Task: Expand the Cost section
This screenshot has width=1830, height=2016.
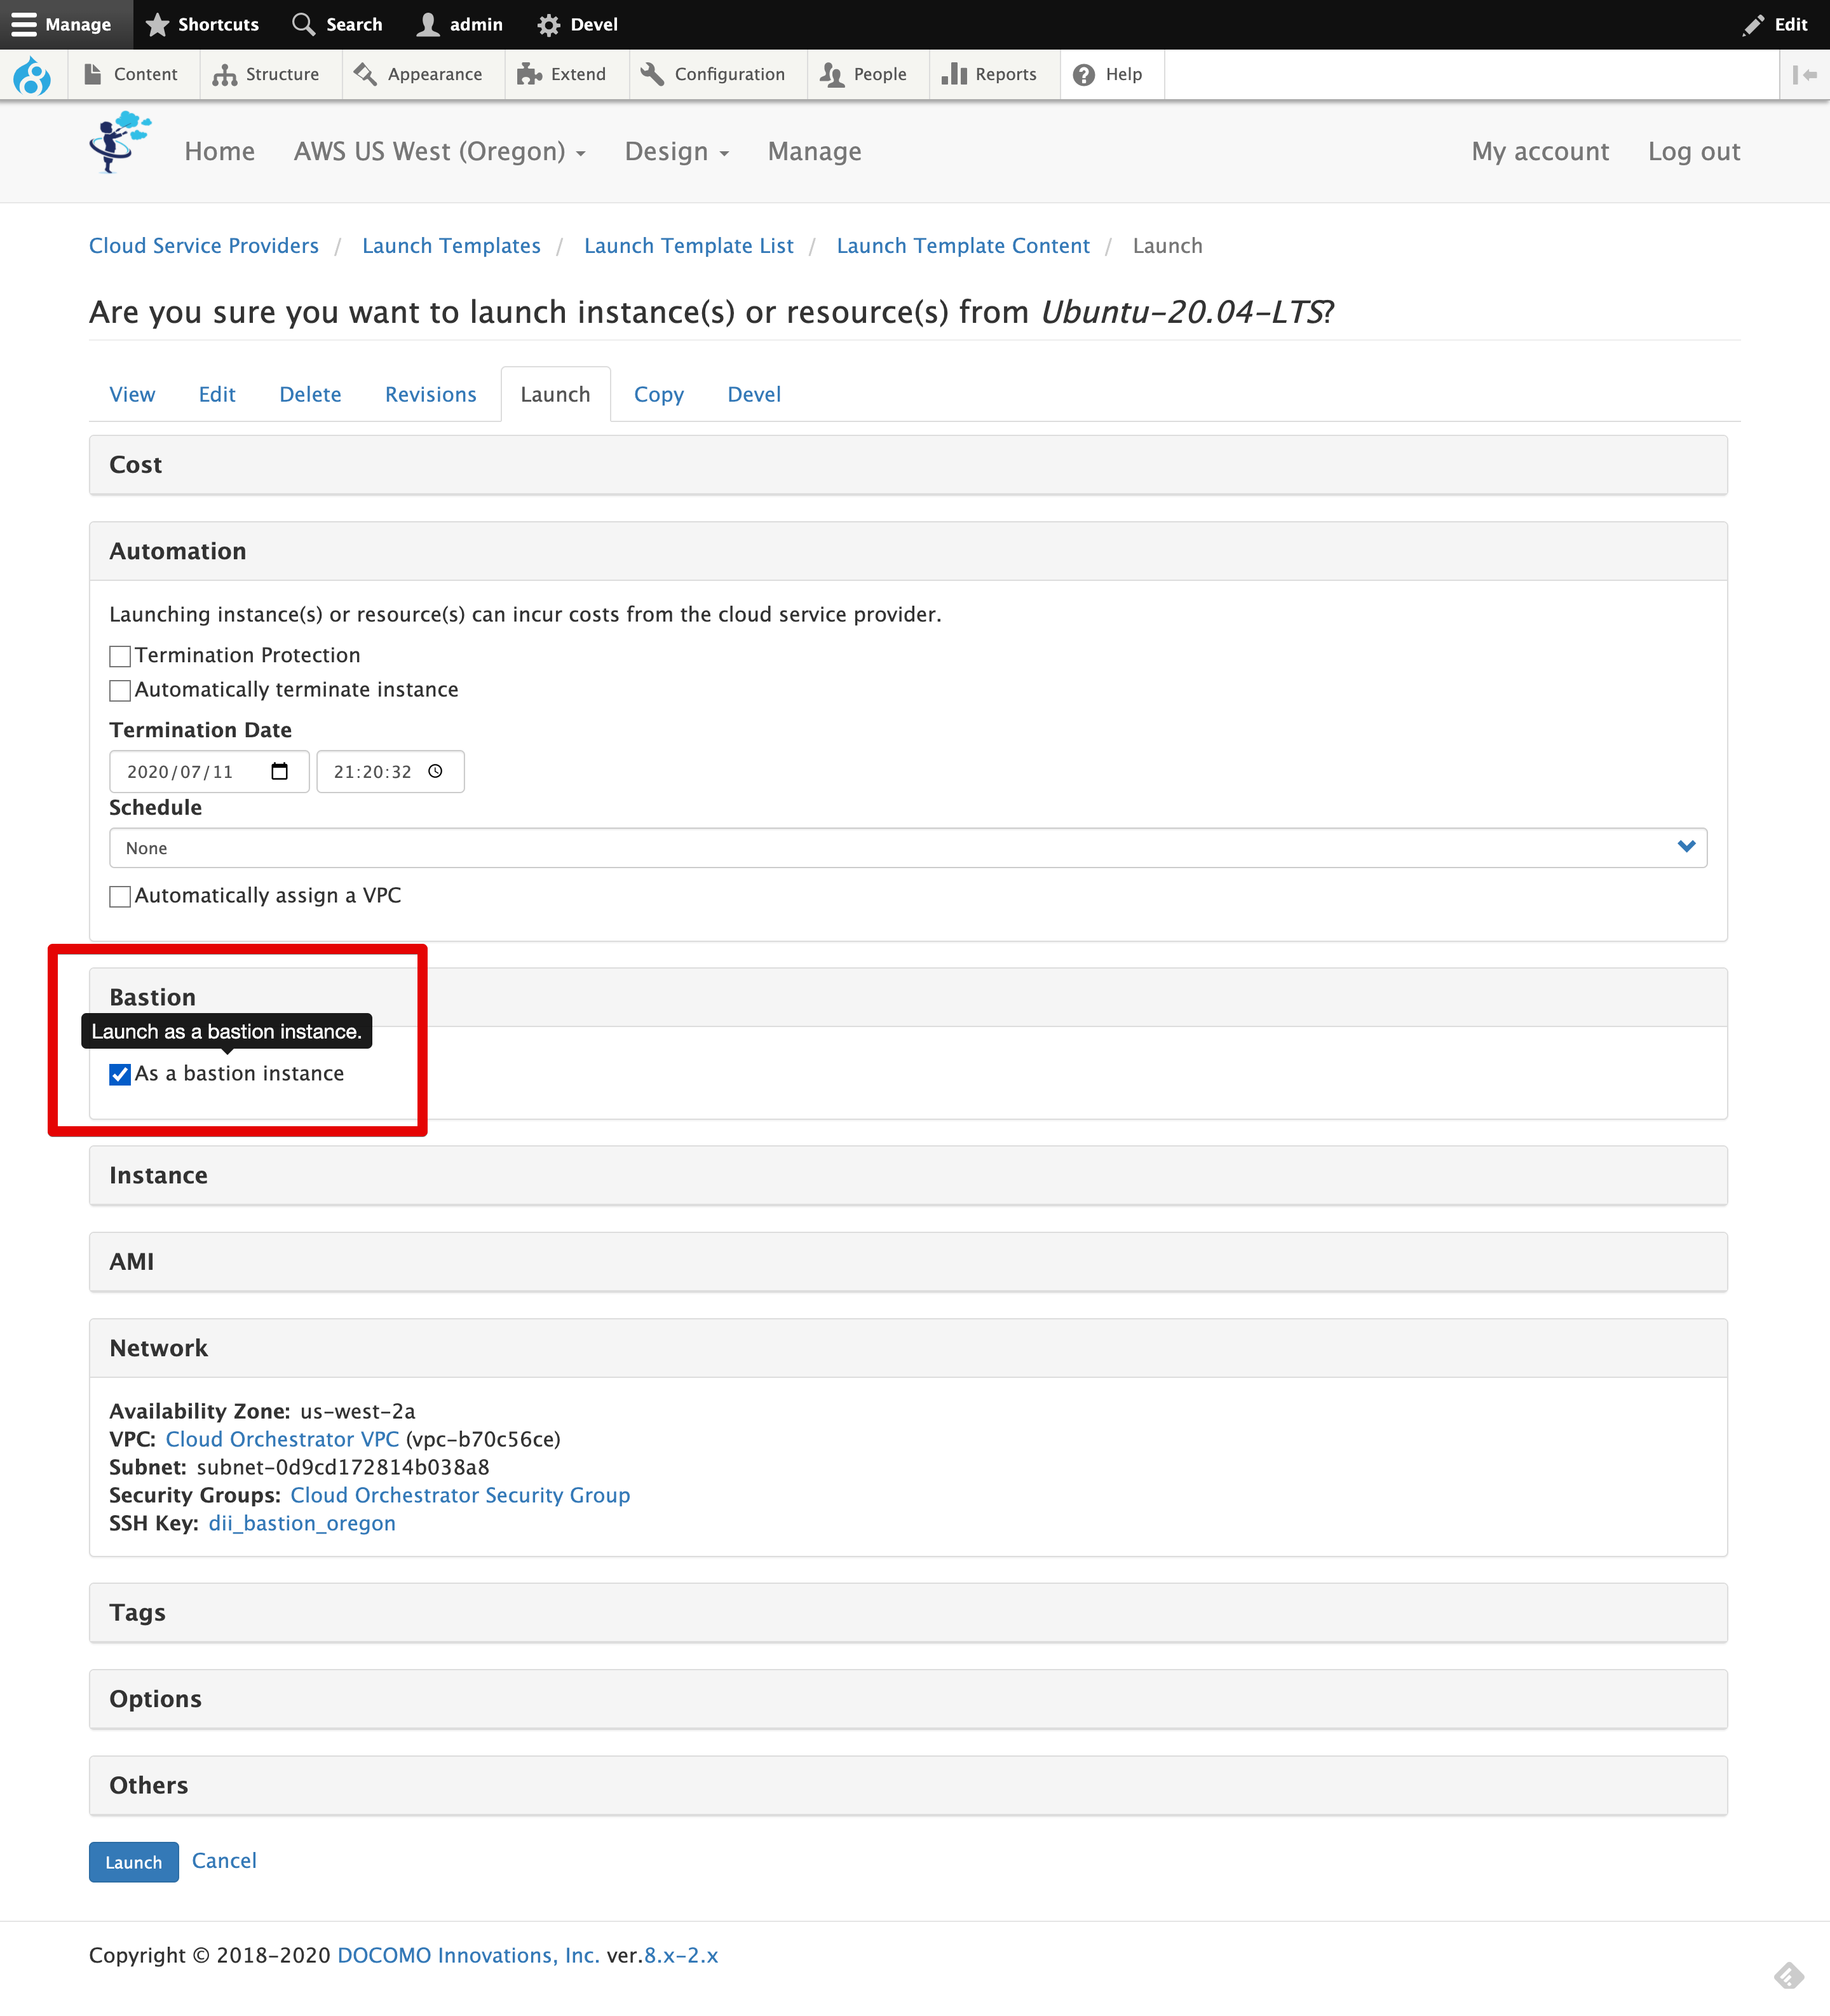Action: click(x=908, y=465)
